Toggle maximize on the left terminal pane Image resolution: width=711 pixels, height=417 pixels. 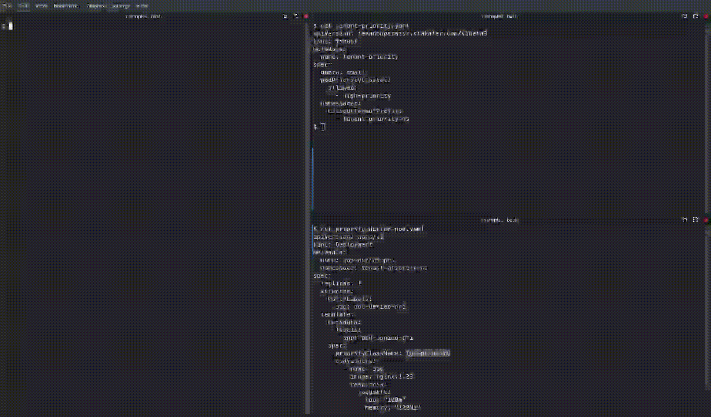tap(286, 16)
